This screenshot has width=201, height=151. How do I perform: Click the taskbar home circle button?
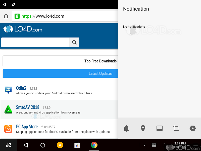43,145
